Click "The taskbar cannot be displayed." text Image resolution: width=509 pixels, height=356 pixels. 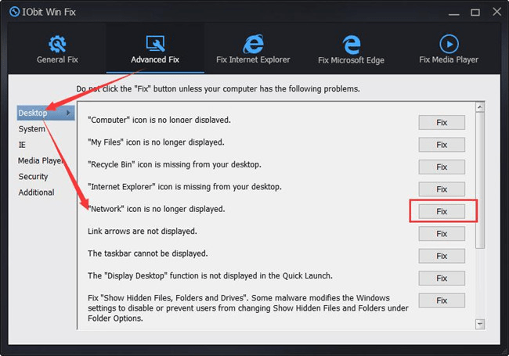(148, 254)
